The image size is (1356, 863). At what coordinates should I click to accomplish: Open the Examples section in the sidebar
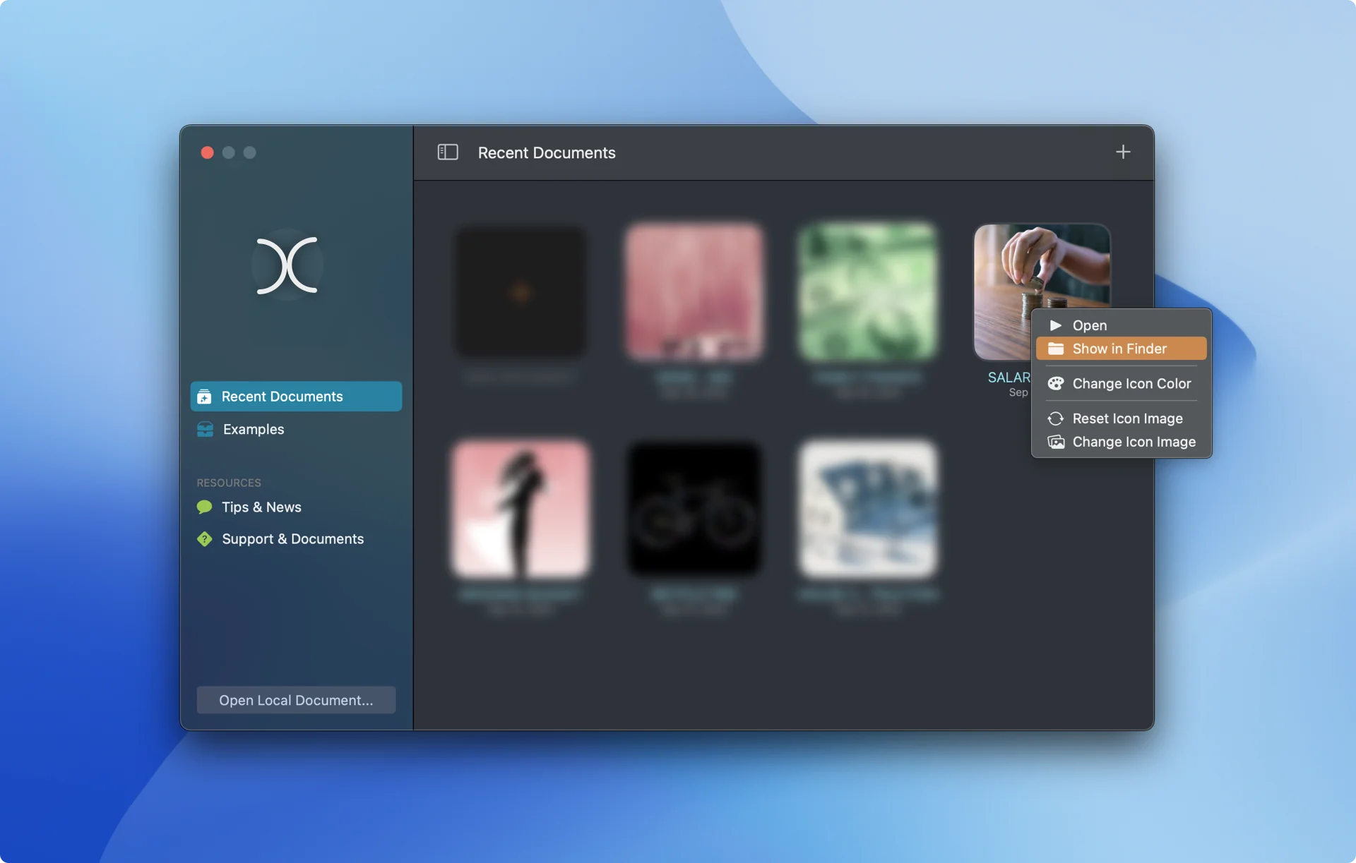coord(253,429)
